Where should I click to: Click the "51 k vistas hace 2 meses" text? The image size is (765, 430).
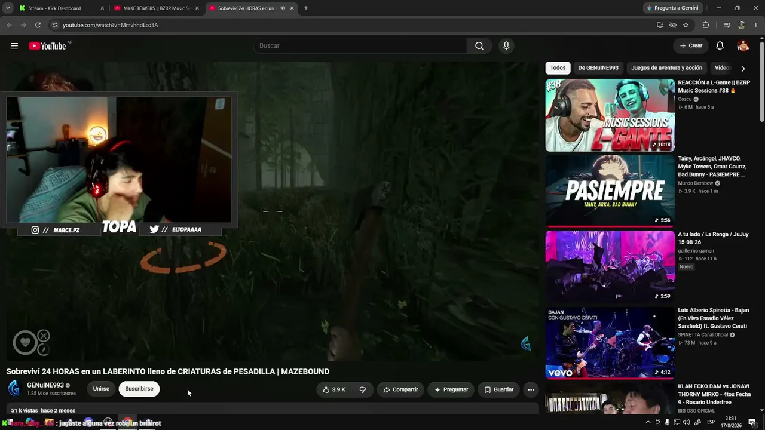(43, 411)
